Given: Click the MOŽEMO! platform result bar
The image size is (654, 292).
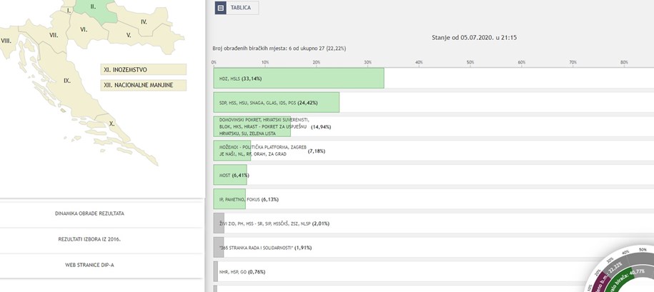Looking at the screenshot, I should 232,151.
